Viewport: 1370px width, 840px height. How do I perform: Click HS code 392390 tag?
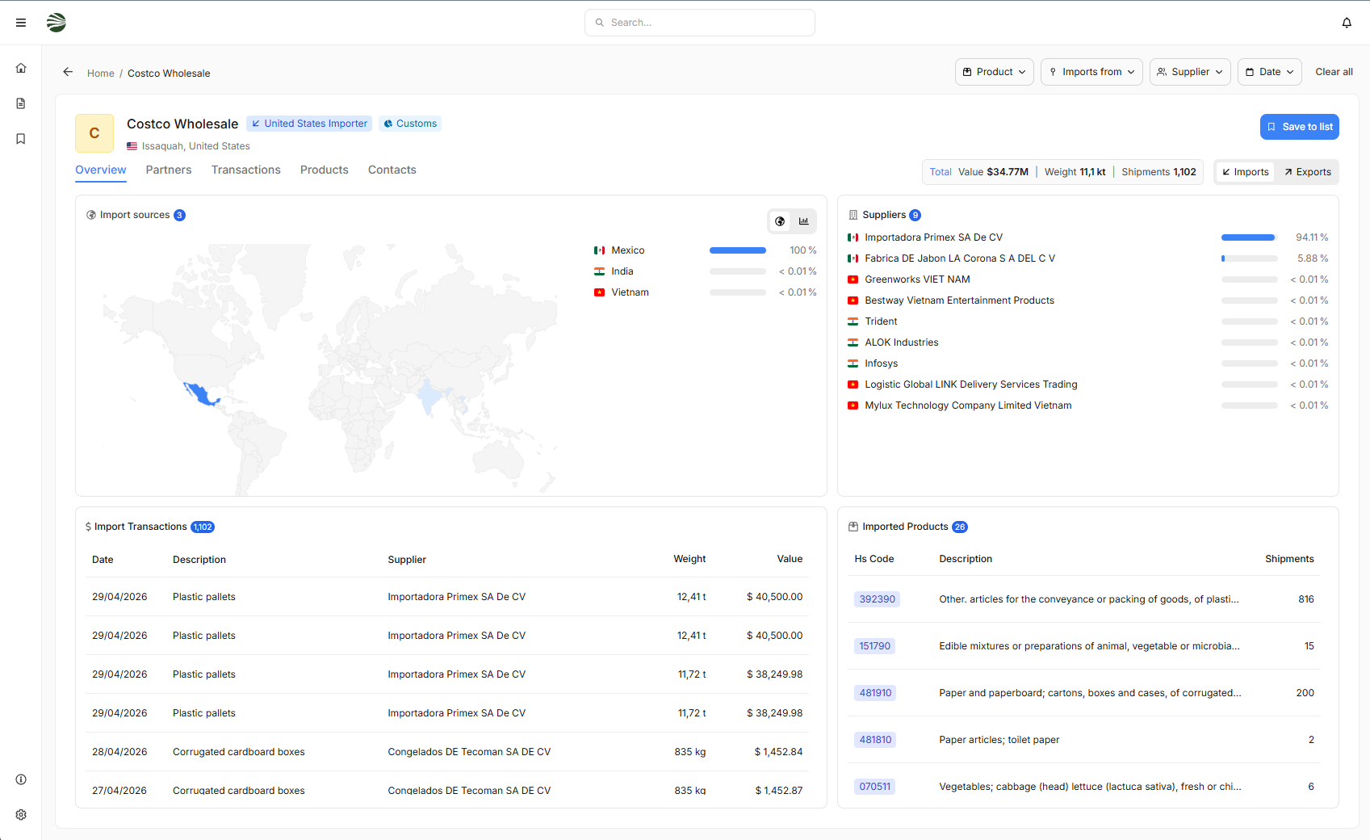click(877, 599)
